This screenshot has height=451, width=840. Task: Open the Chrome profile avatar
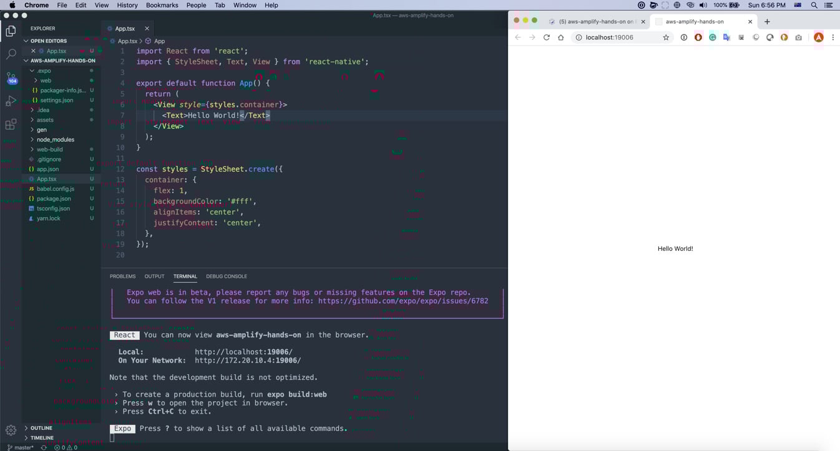coord(819,37)
